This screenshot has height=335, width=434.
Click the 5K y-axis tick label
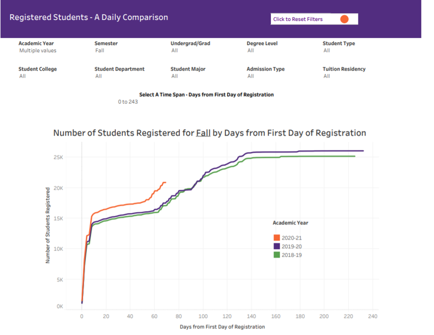click(x=60, y=280)
